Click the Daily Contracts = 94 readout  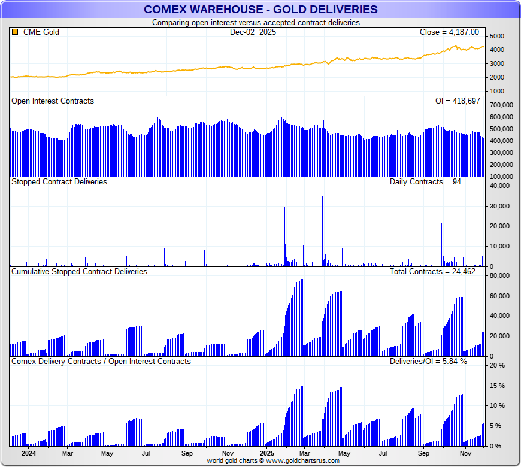425,181
